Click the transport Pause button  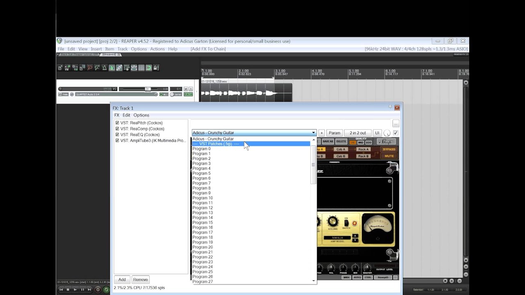point(82,290)
